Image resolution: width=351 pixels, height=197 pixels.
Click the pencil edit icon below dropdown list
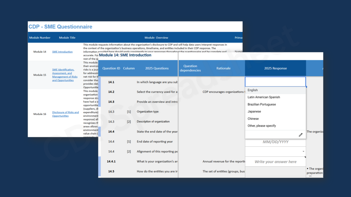tap(301, 135)
